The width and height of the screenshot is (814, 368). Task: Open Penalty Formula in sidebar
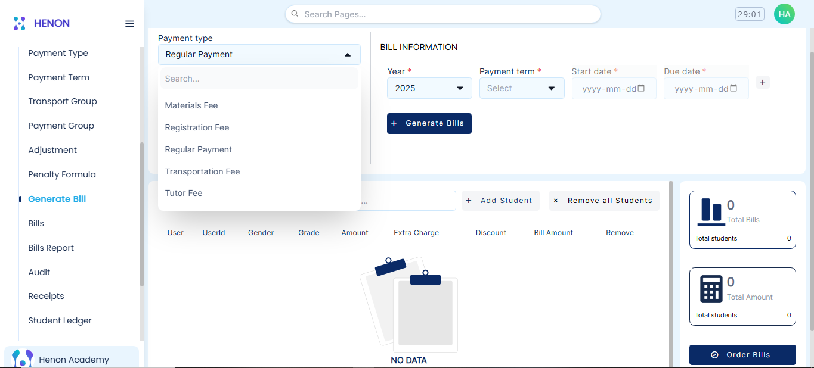click(62, 174)
